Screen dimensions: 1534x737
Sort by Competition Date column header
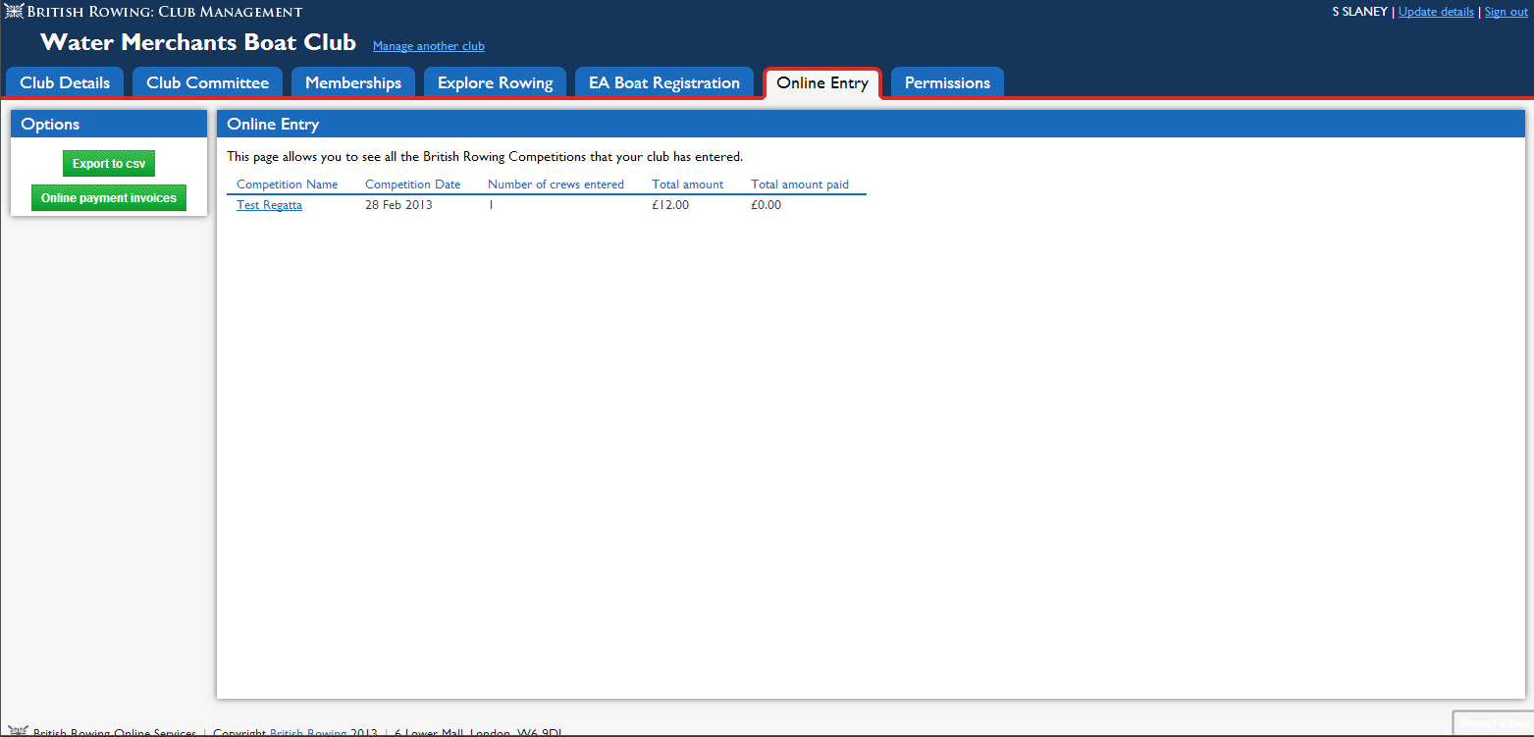pos(413,184)
